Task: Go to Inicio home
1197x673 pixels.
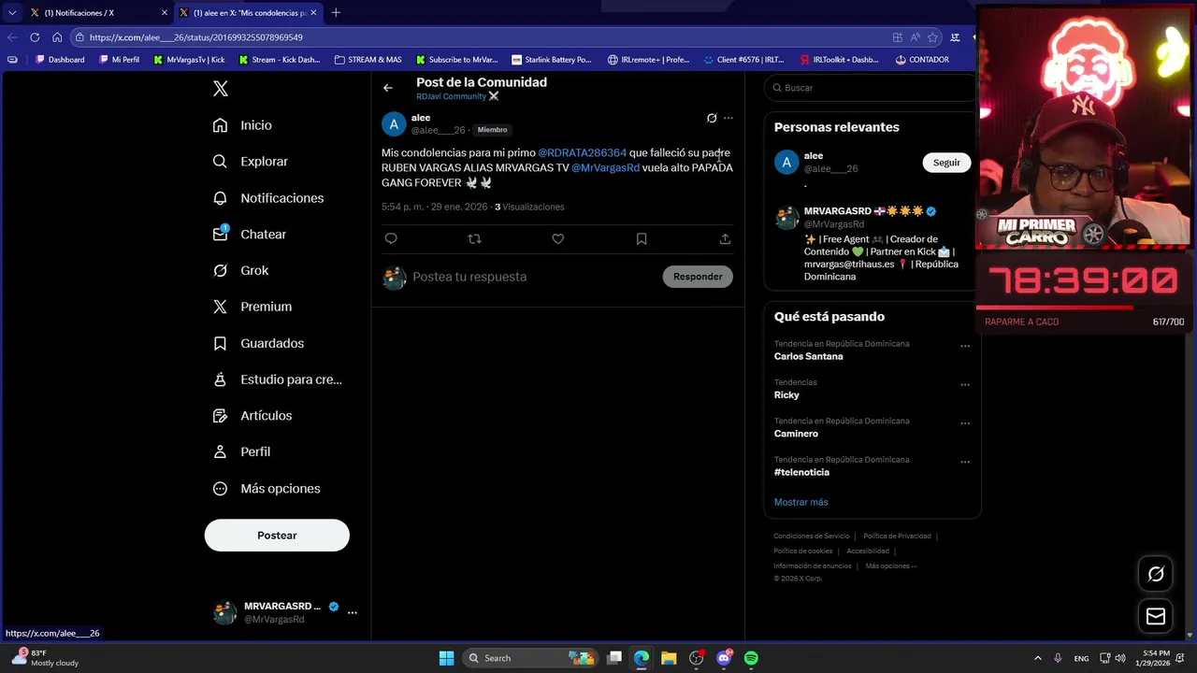Action: pos(243,125)
